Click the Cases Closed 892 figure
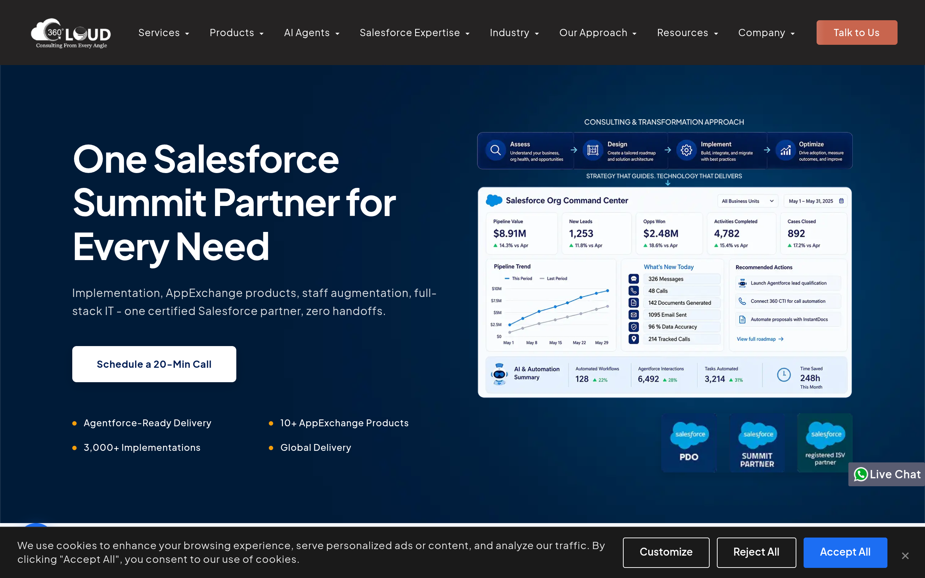 796,233
